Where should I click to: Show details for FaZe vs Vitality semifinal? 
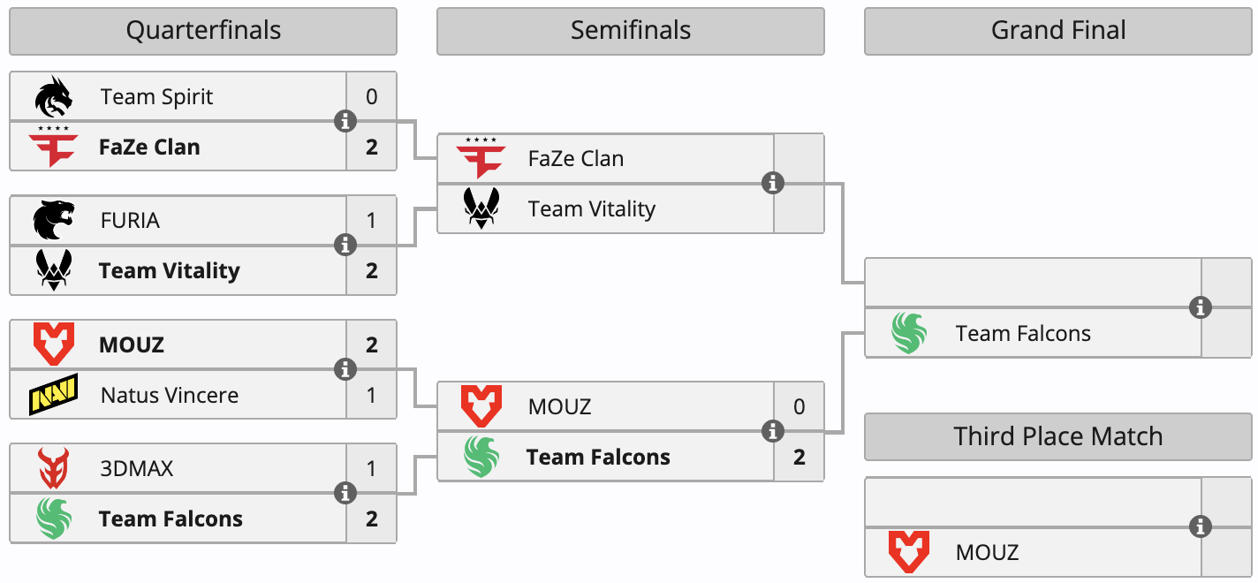coord(773,183)
